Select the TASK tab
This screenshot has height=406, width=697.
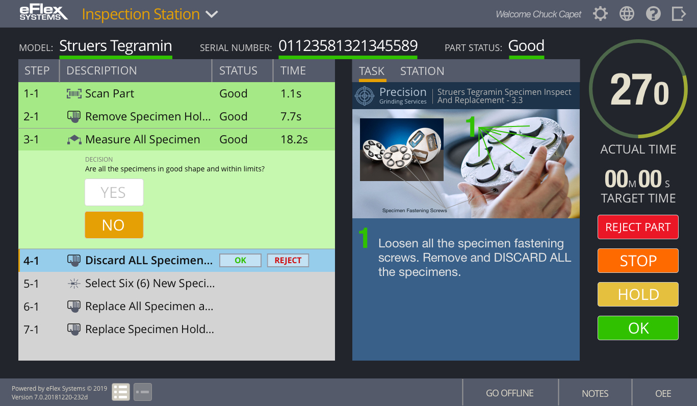(x=372, y=71)
